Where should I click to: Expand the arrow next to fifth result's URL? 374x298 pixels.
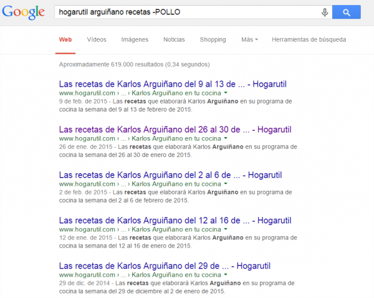226,275
